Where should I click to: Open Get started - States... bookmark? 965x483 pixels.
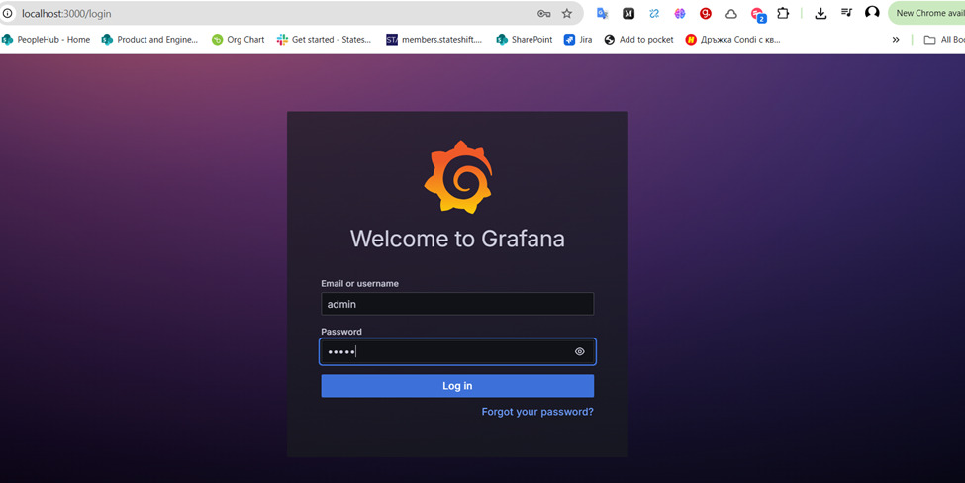[325, 40]
